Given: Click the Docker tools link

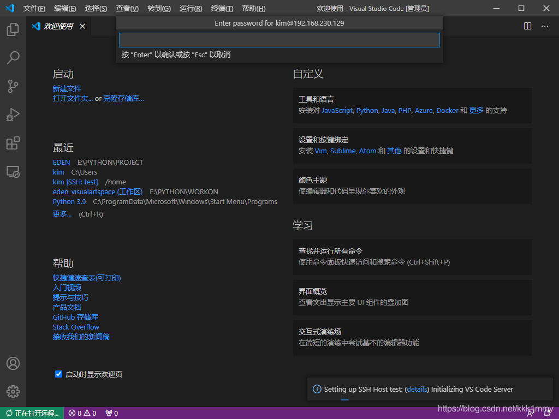Looking at the screenshot, I should [x=448, y=110].
